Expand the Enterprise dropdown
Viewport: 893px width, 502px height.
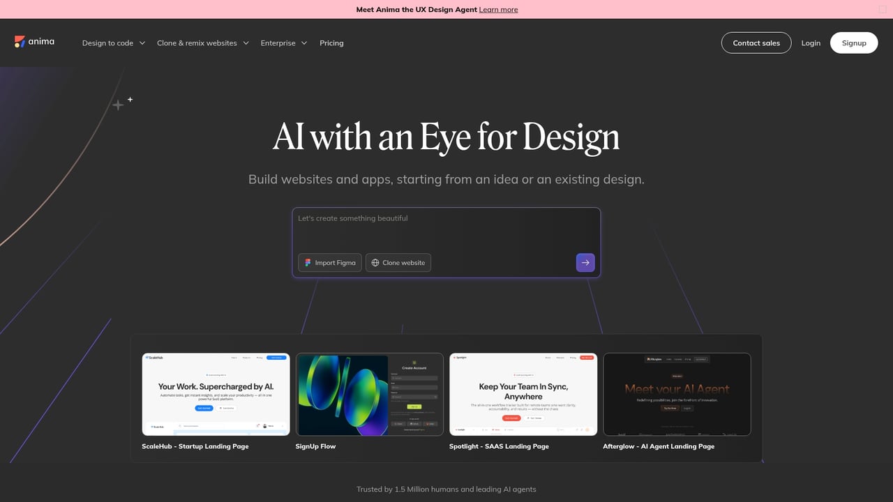[283, 43]
